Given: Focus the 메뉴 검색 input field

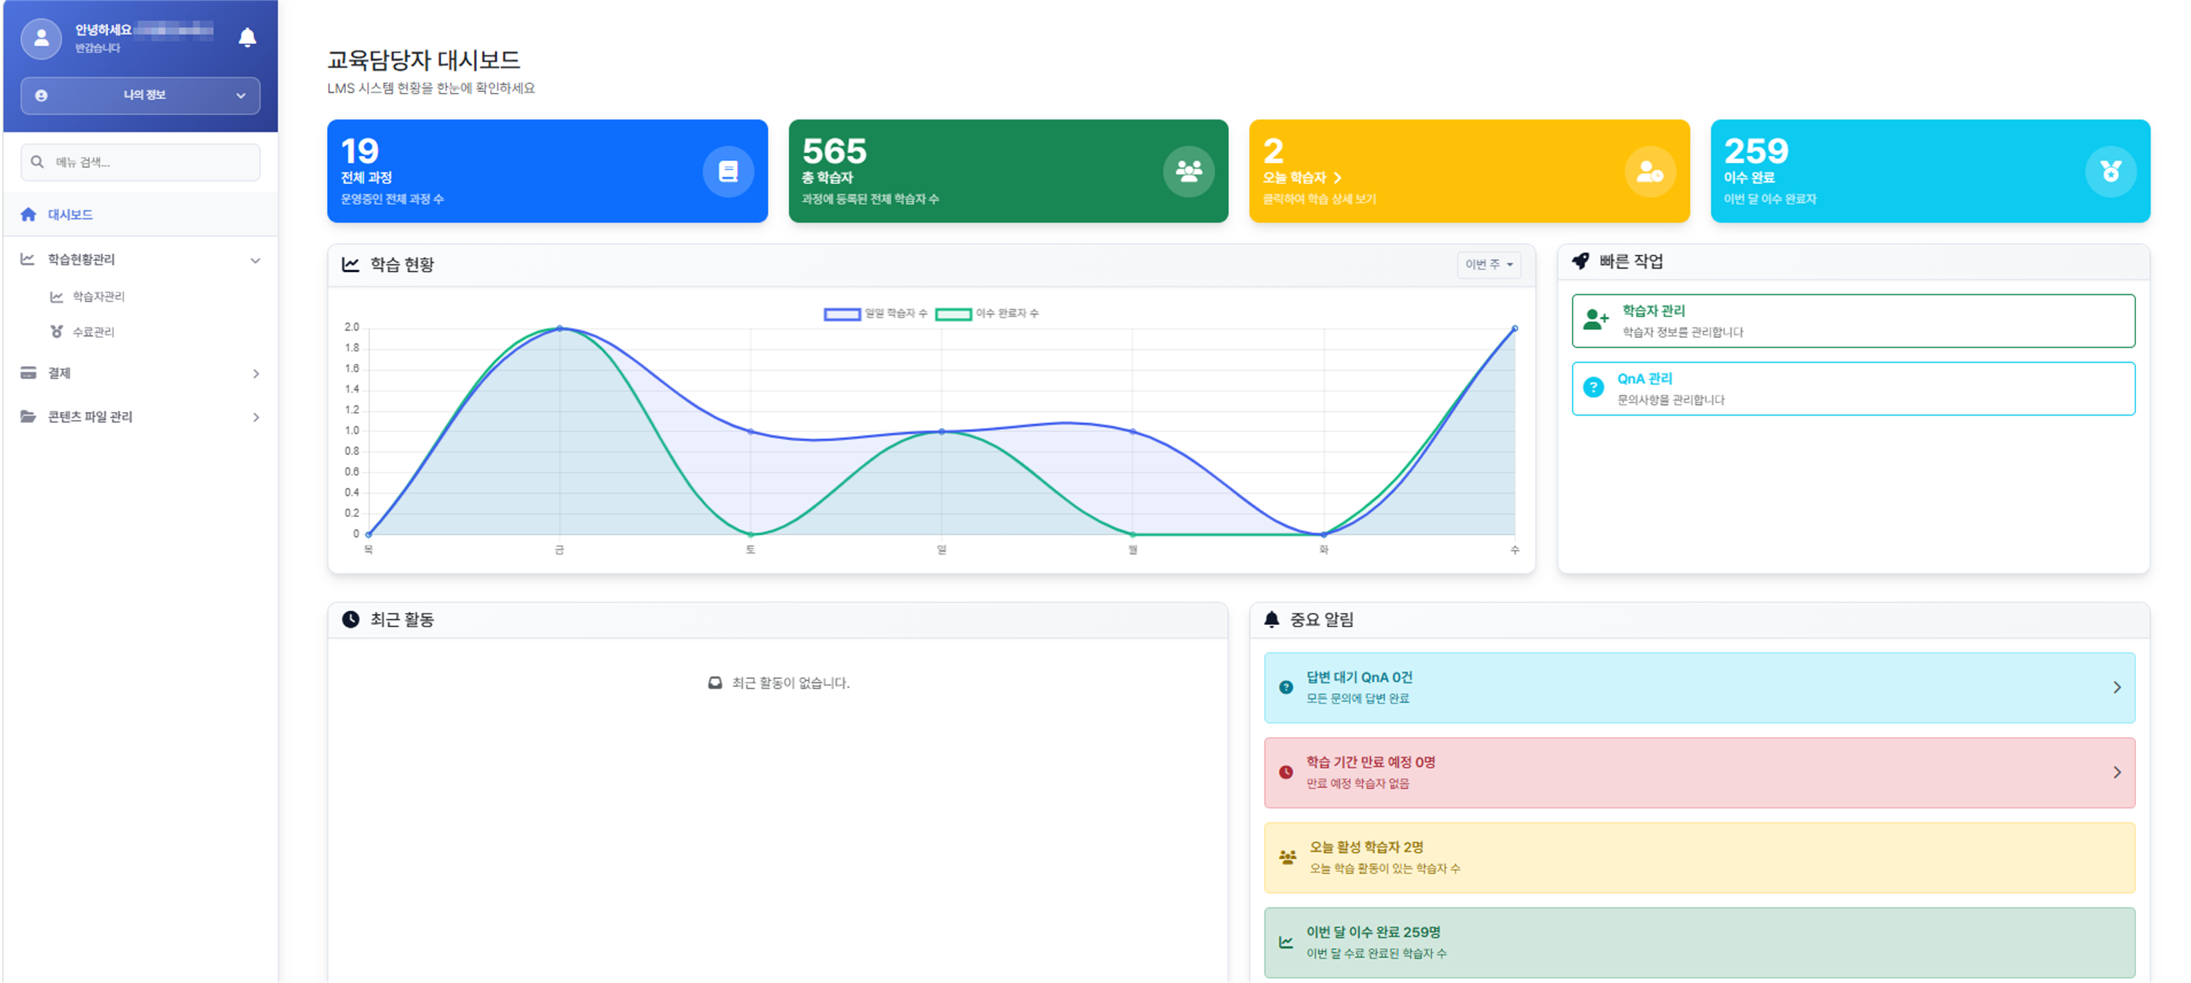Looking at the screenshot, I should tap(140, 161).
